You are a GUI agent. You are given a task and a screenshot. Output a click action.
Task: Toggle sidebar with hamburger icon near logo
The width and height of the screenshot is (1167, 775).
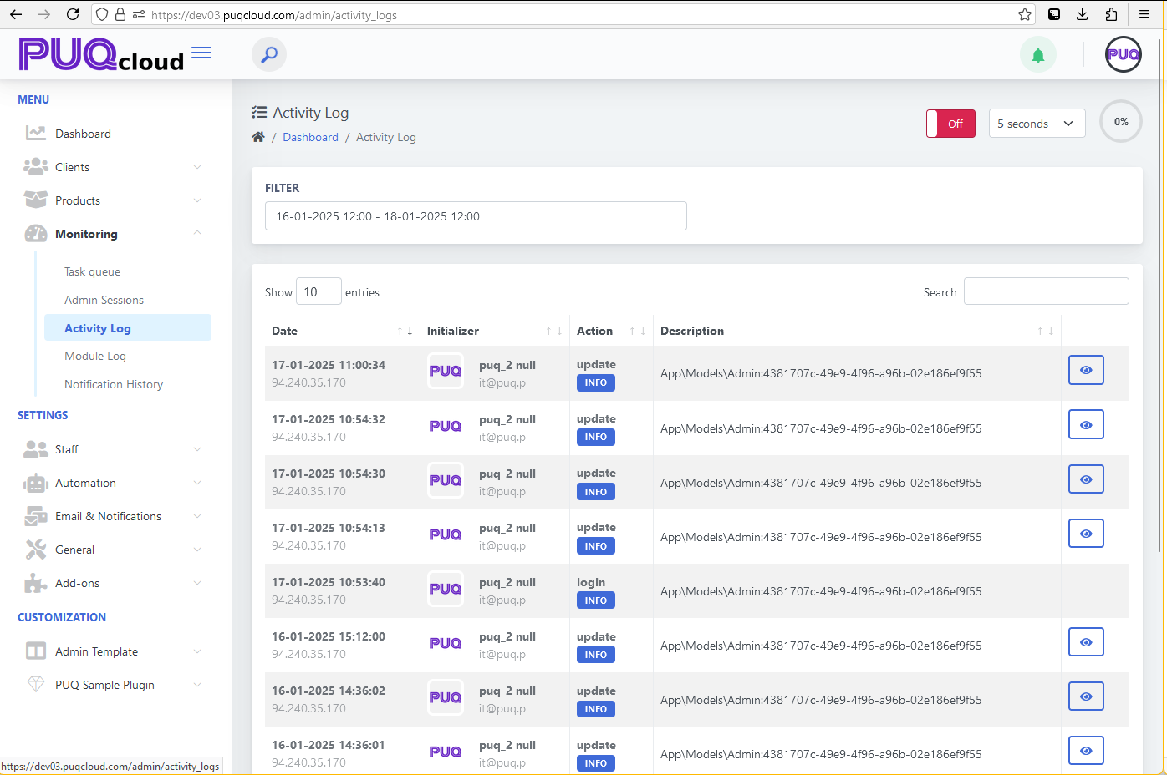(x=201, y=53)
